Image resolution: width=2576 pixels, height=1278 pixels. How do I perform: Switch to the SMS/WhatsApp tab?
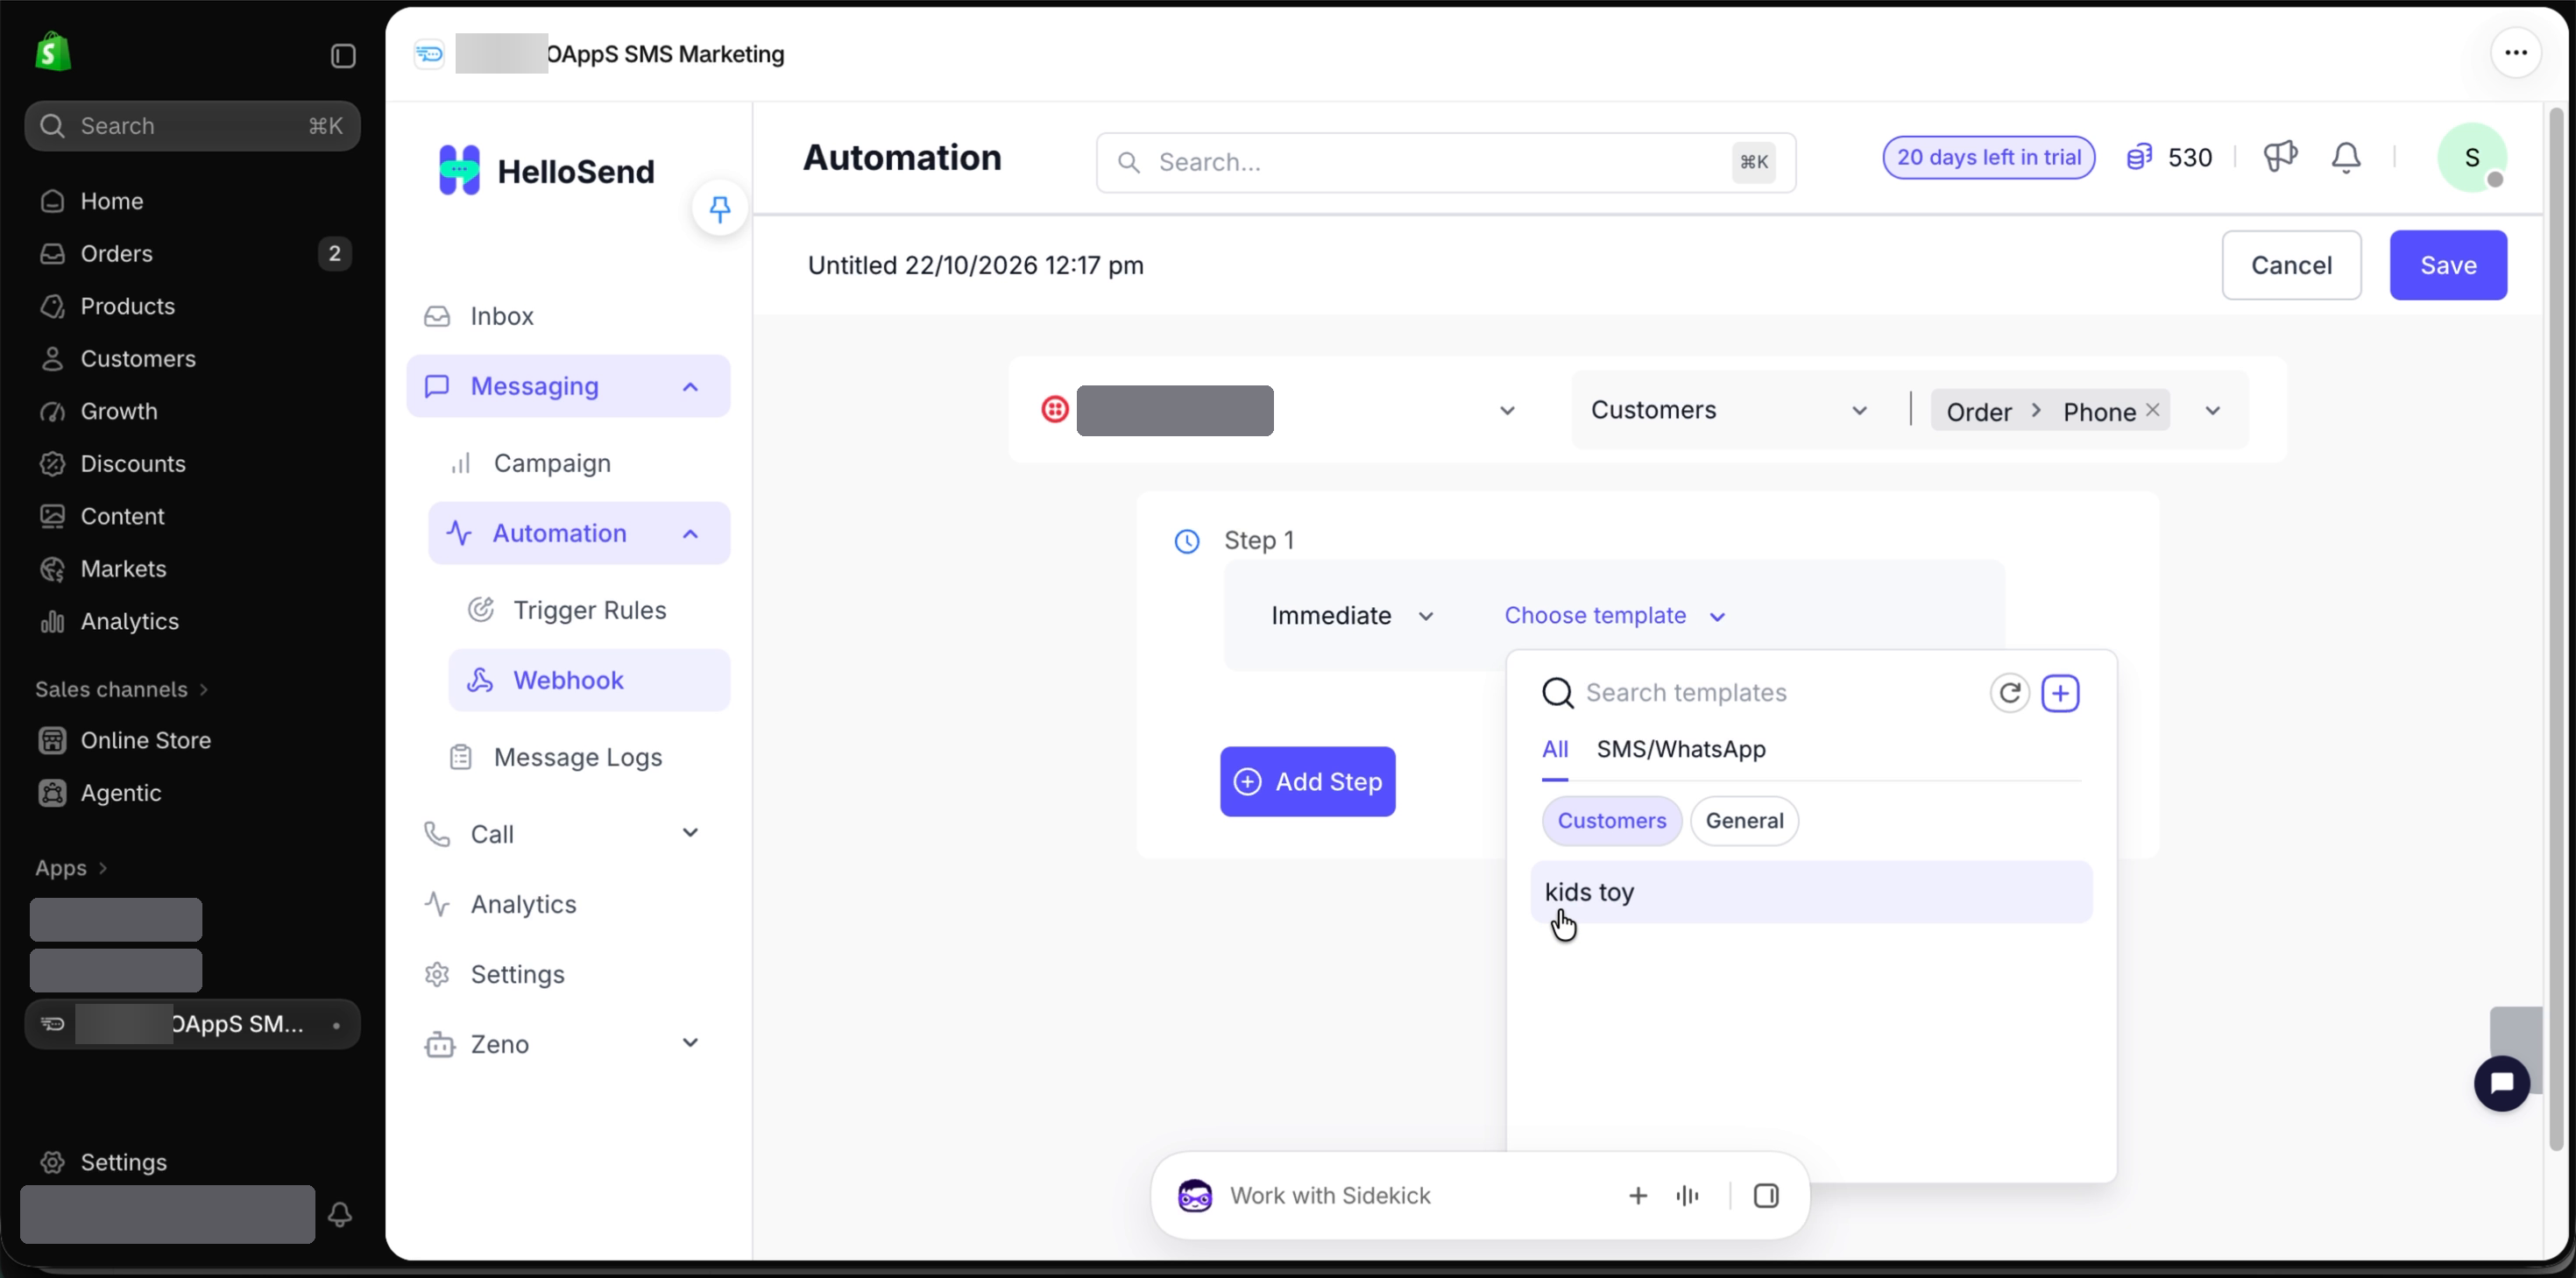(x=1680, y=749)
